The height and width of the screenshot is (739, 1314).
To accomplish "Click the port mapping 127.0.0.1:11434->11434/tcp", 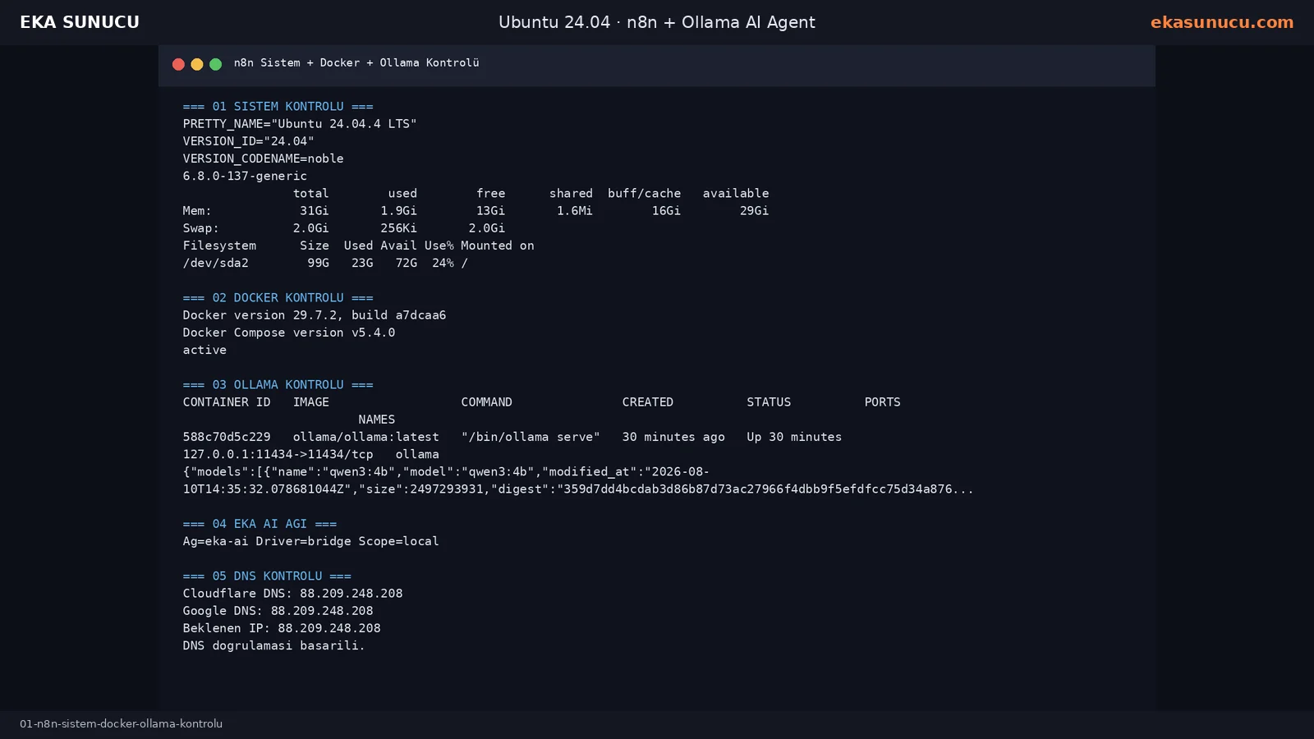I will point(278,454).
